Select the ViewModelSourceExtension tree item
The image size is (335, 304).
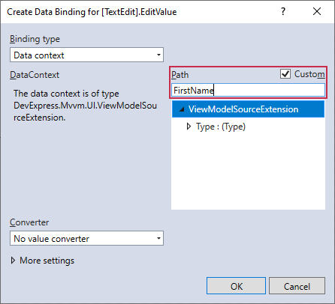[248, 109]
